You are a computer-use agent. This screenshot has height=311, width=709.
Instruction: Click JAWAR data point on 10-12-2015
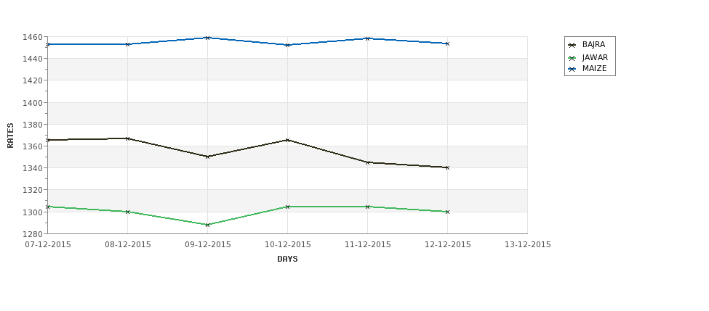pyautogui.click(x=287, y=207)
